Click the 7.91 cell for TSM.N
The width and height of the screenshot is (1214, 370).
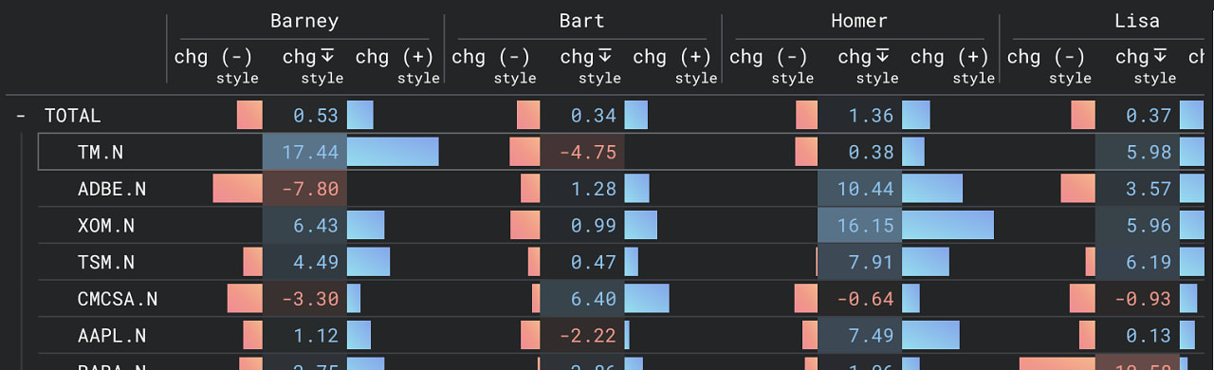tap(859, 262)
